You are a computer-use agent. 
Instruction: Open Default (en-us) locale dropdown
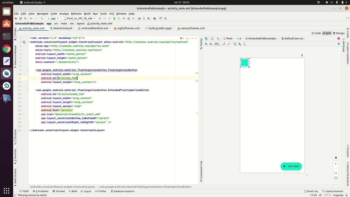point(293,39)
